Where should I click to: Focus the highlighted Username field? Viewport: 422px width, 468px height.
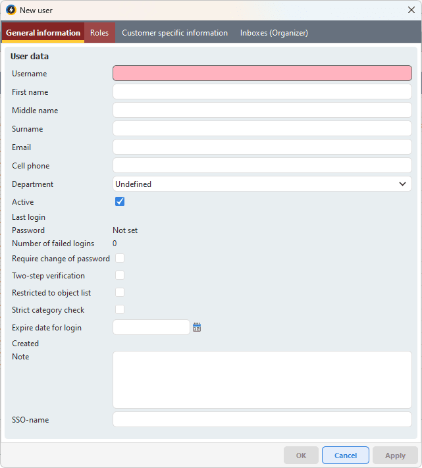(x=262, y=73)
